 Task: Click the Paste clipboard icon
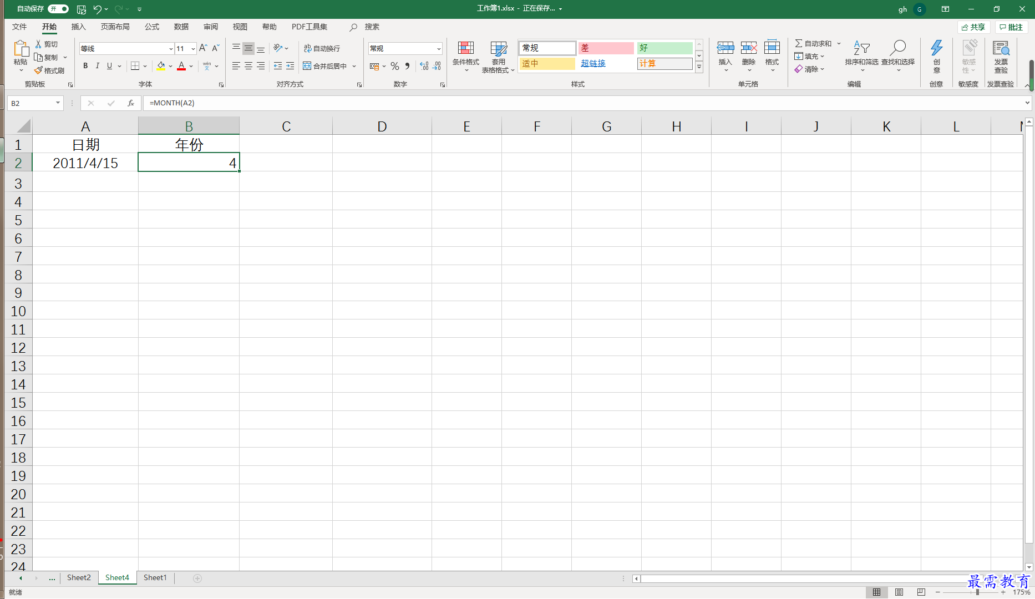point(21,50)
